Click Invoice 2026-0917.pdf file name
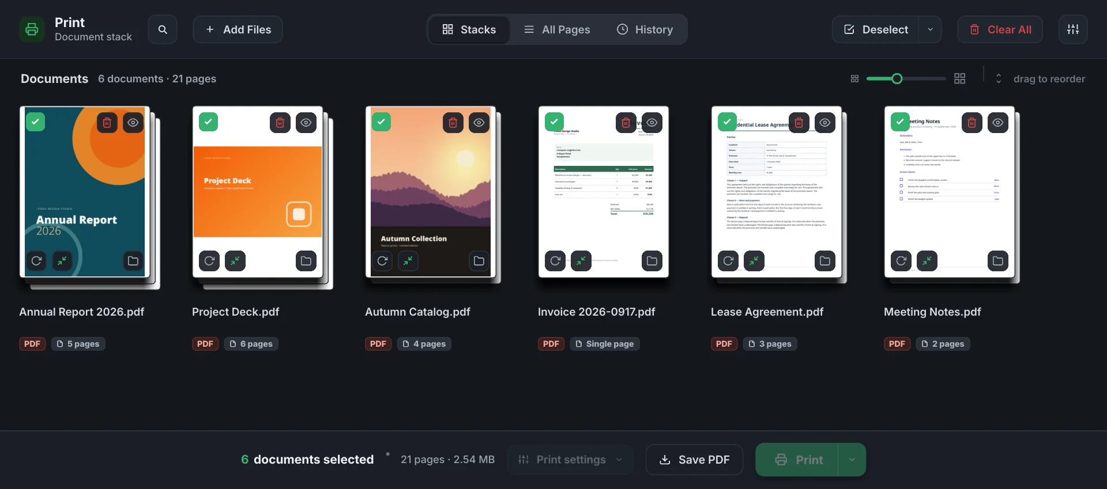 point(596,312)
